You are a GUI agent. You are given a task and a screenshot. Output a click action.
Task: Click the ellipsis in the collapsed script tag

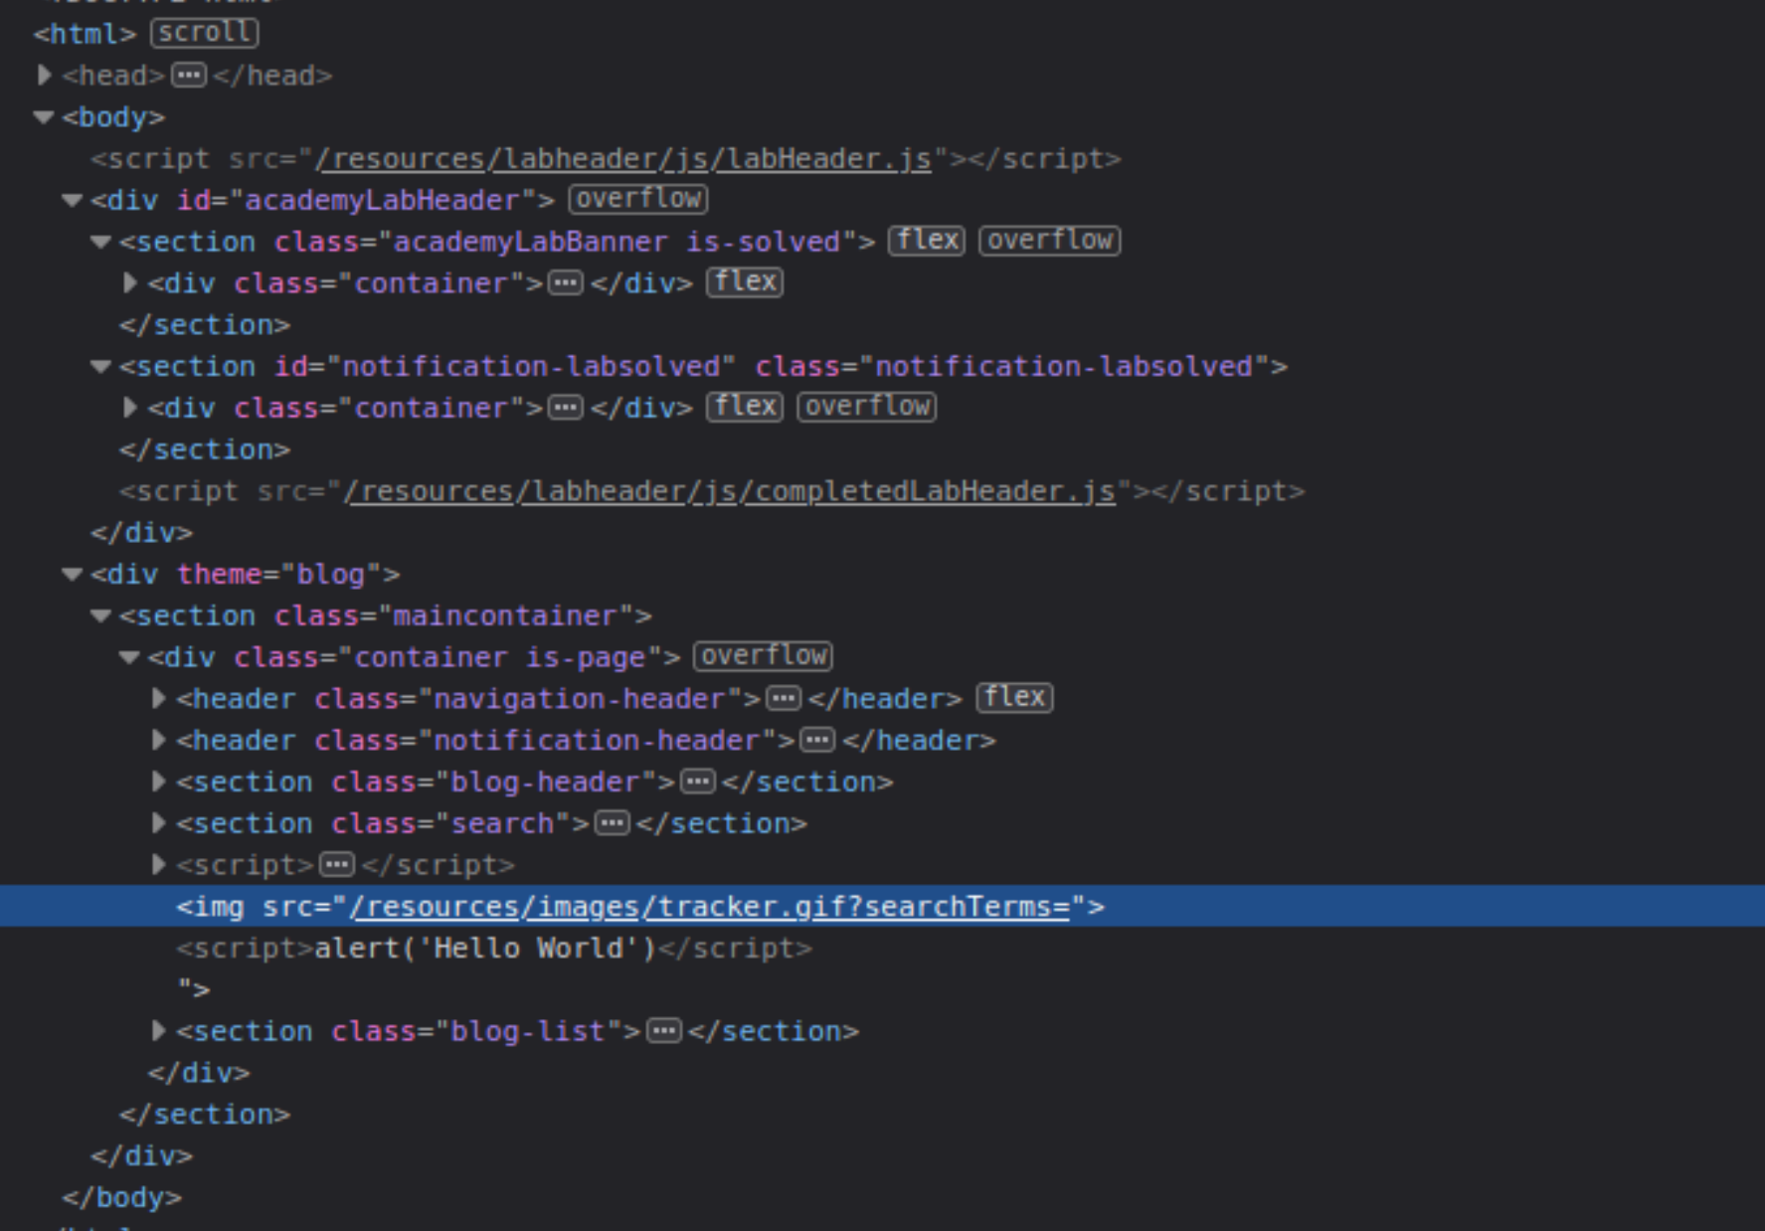(337, 865)
